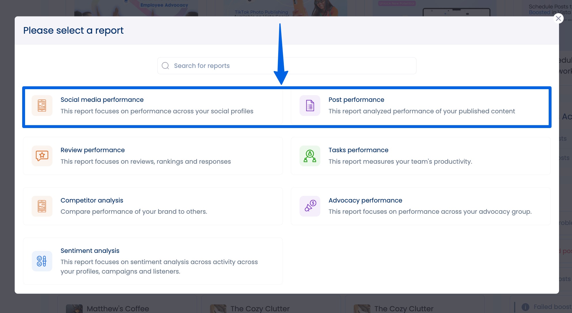Choose the Review performance report
The height and width of the screenshot is (313, 572).
(153, 156)
